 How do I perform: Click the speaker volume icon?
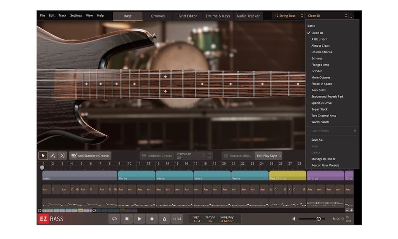(x=294, y=219)
